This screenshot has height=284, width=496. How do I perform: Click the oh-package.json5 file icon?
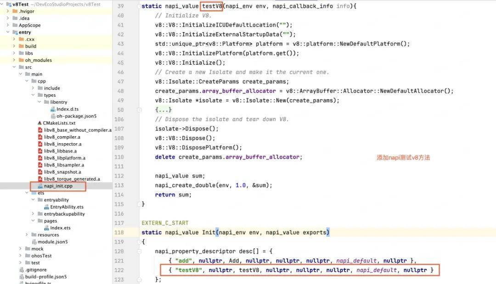(x=53, y=116)
